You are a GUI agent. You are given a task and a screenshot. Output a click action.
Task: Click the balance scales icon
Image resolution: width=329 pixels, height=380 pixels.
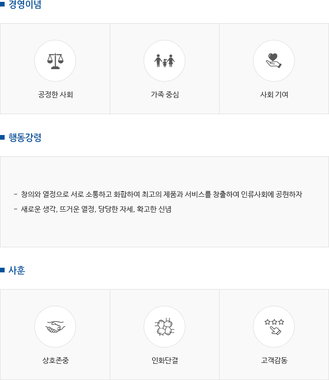pyautogui.click(x=55, y=61)
